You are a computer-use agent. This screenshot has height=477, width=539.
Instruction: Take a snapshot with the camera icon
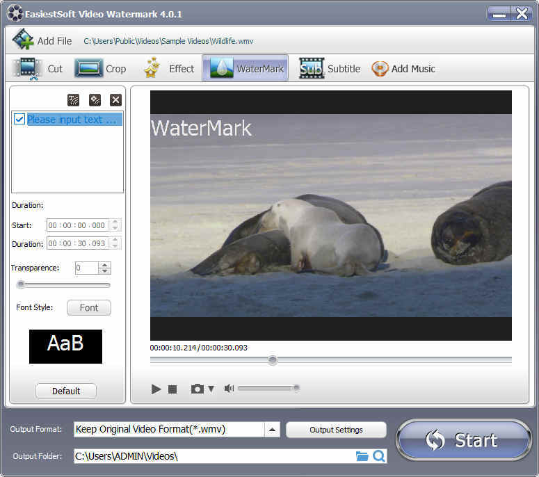197,389
